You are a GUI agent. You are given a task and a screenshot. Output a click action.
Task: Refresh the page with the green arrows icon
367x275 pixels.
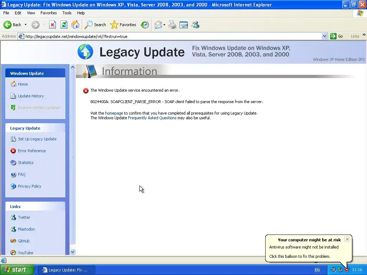coord(64,25)
